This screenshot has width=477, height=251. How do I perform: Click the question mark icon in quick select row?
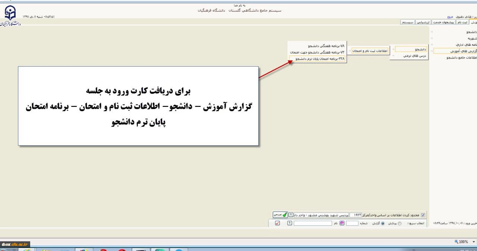pyautogui.click(x=289, y=223)
